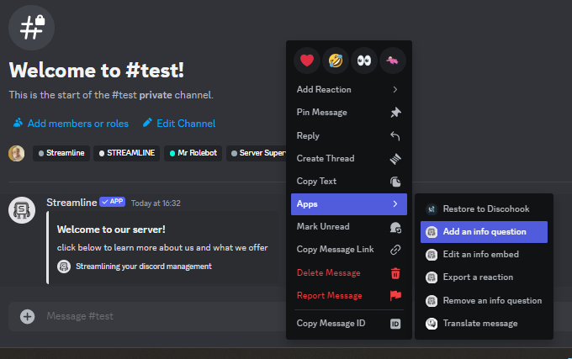Select Add an info question

(484, 231)
